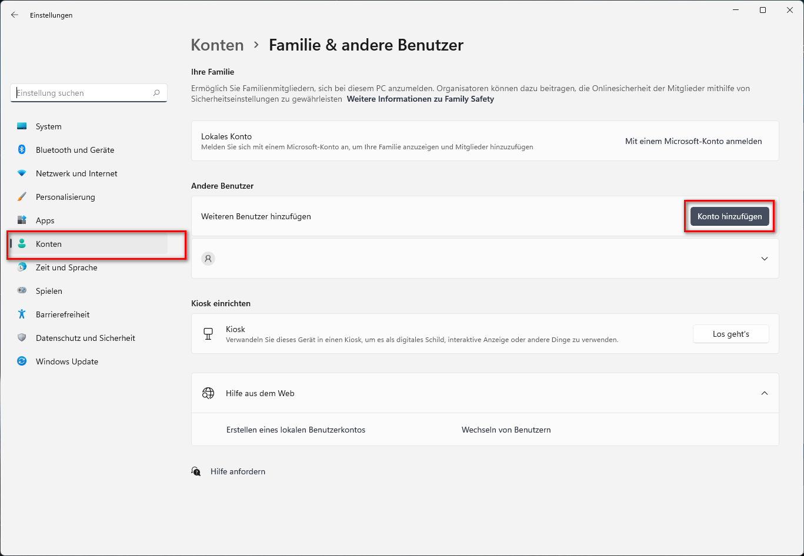
Task: Click the Apps icon in sidebar
Action: pos(22,220)
